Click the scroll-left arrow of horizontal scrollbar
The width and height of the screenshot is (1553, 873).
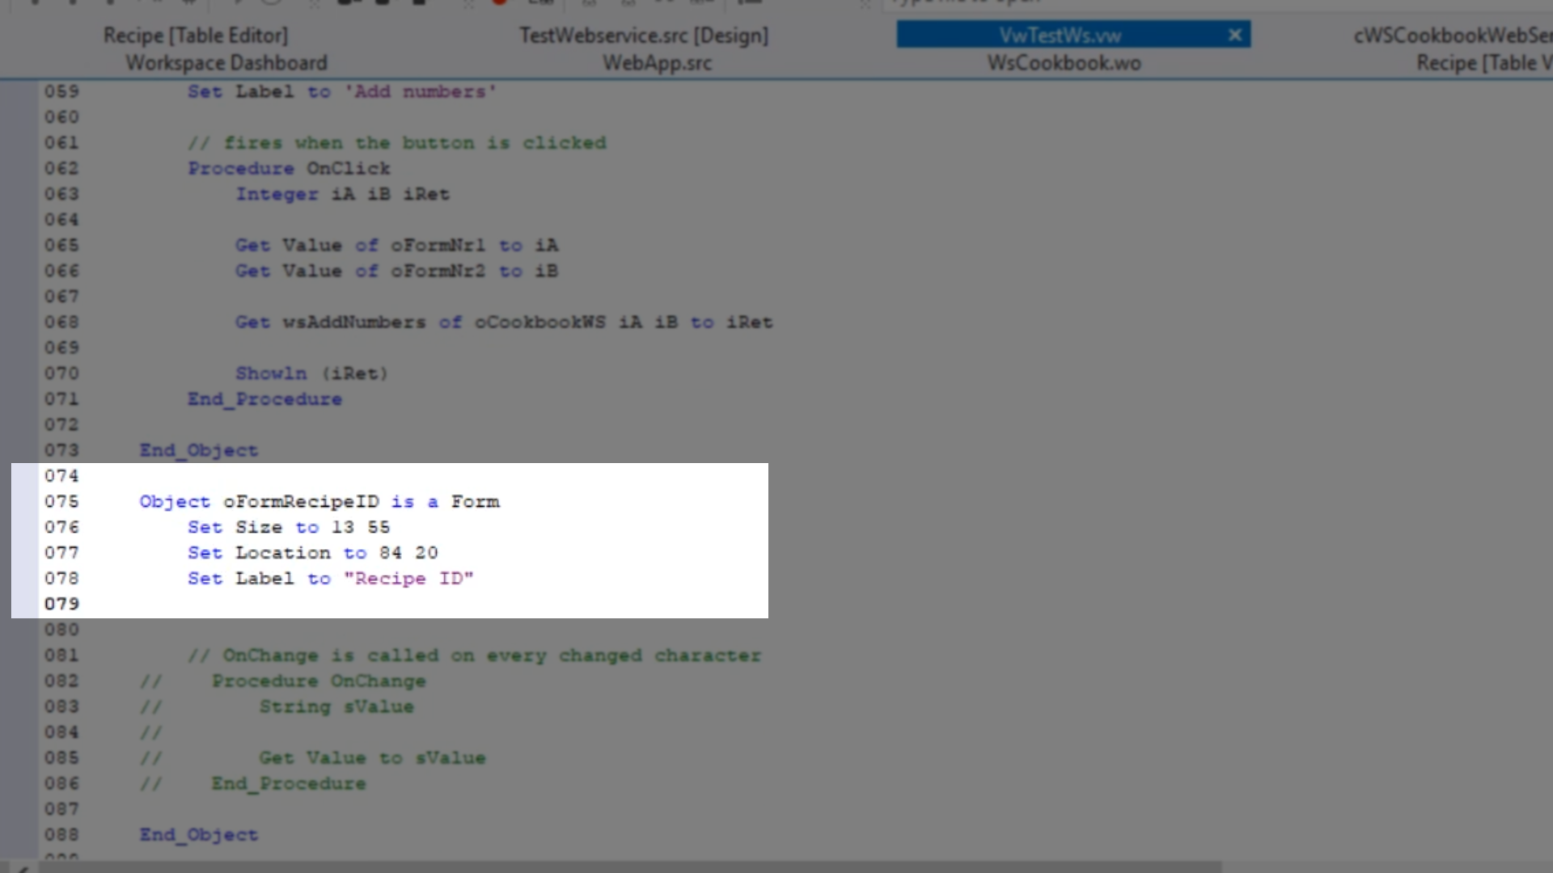23,868
